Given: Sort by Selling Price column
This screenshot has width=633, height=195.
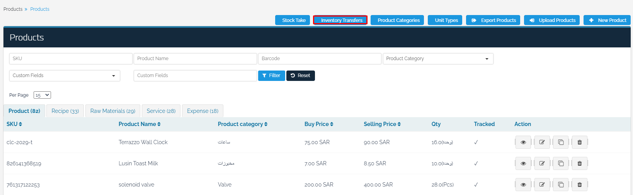Looking at the screenshot, I should pos(382,124).
